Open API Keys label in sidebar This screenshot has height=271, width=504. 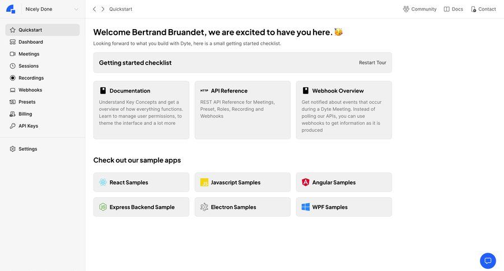coord(29,126)
